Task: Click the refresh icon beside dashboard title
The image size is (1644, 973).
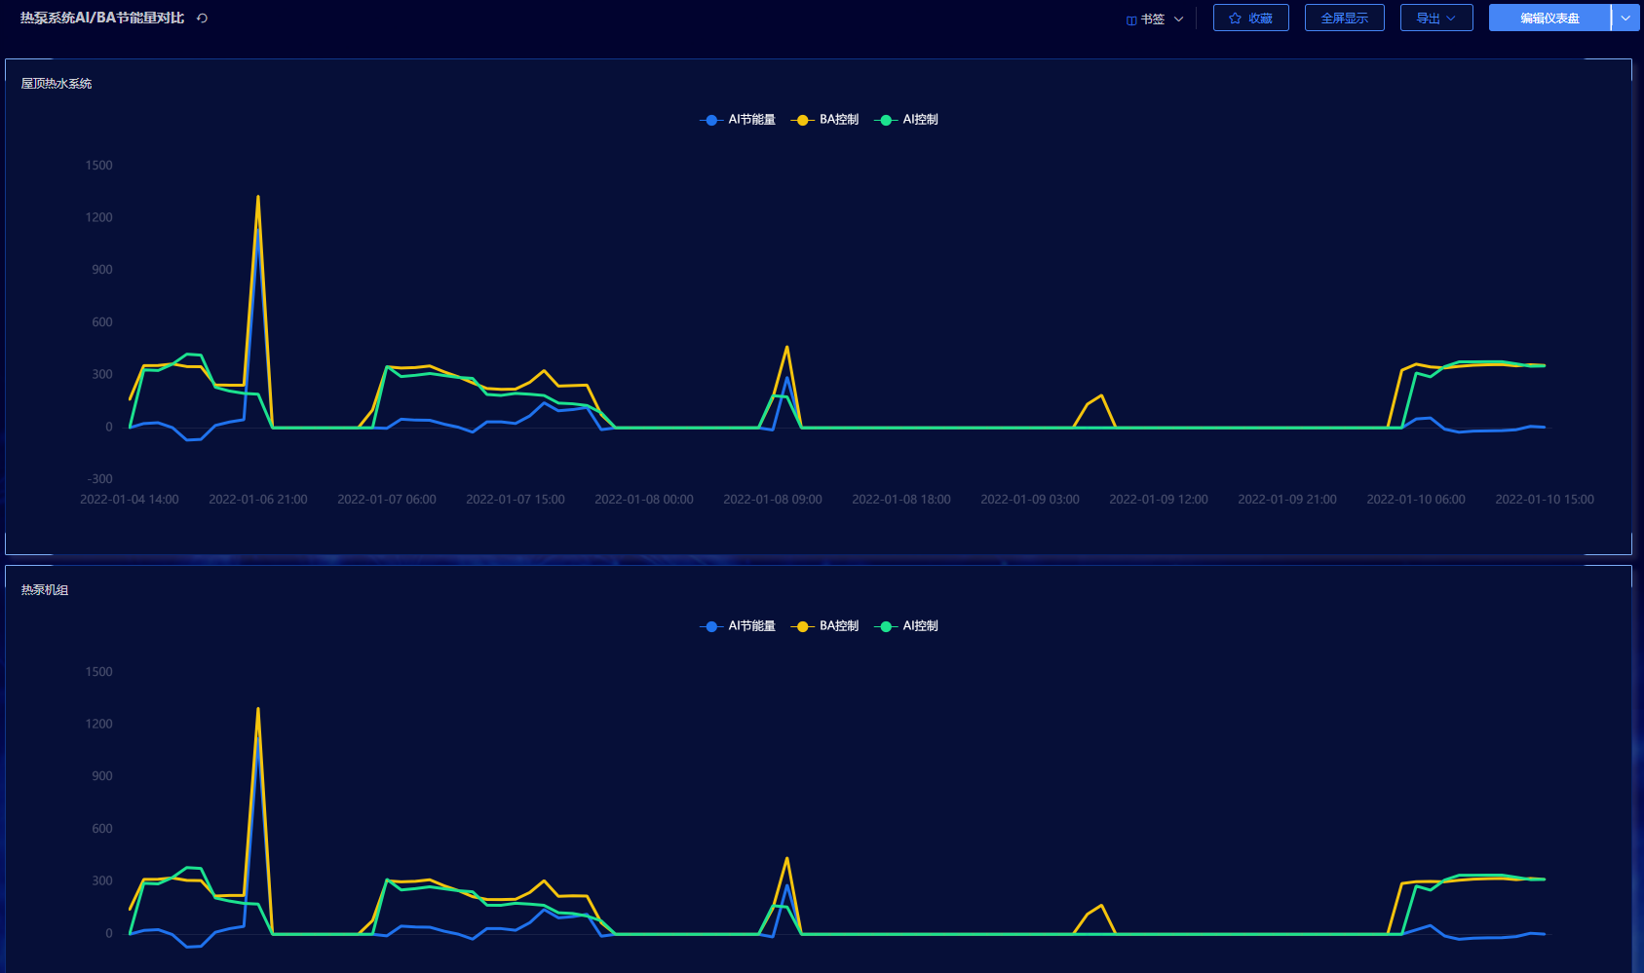Action: (202, 19)
